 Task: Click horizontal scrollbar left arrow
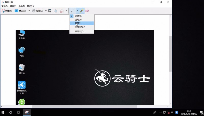click(2, 106)
